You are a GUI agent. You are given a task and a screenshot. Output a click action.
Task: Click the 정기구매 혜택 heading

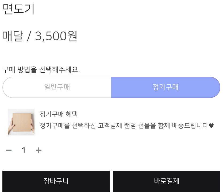click(59, 114)
